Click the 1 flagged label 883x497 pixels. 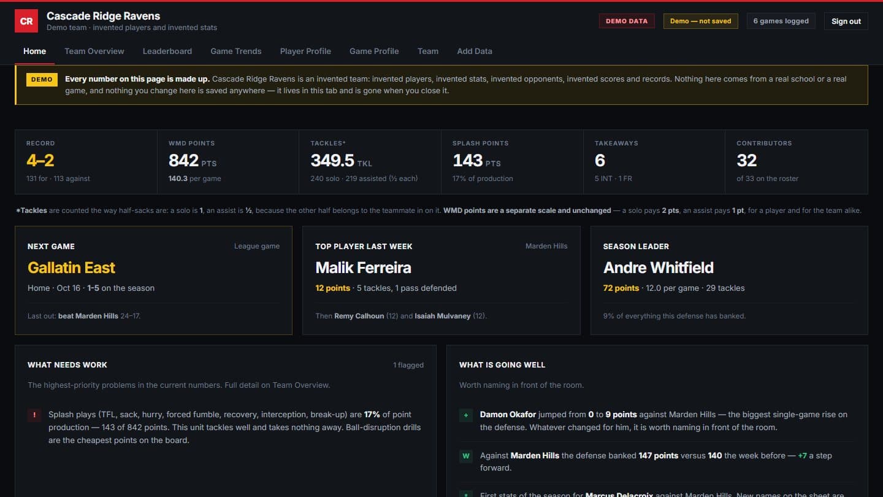coord(408,365)
